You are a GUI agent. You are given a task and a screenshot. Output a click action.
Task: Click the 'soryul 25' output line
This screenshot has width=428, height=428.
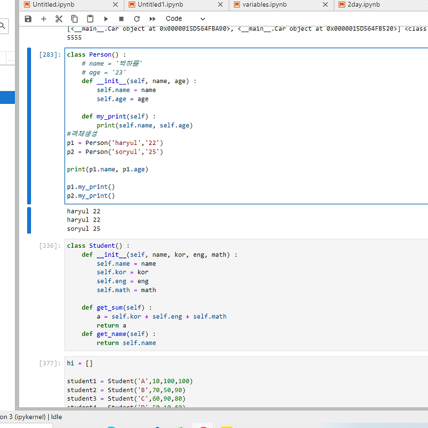pos(83,229)
